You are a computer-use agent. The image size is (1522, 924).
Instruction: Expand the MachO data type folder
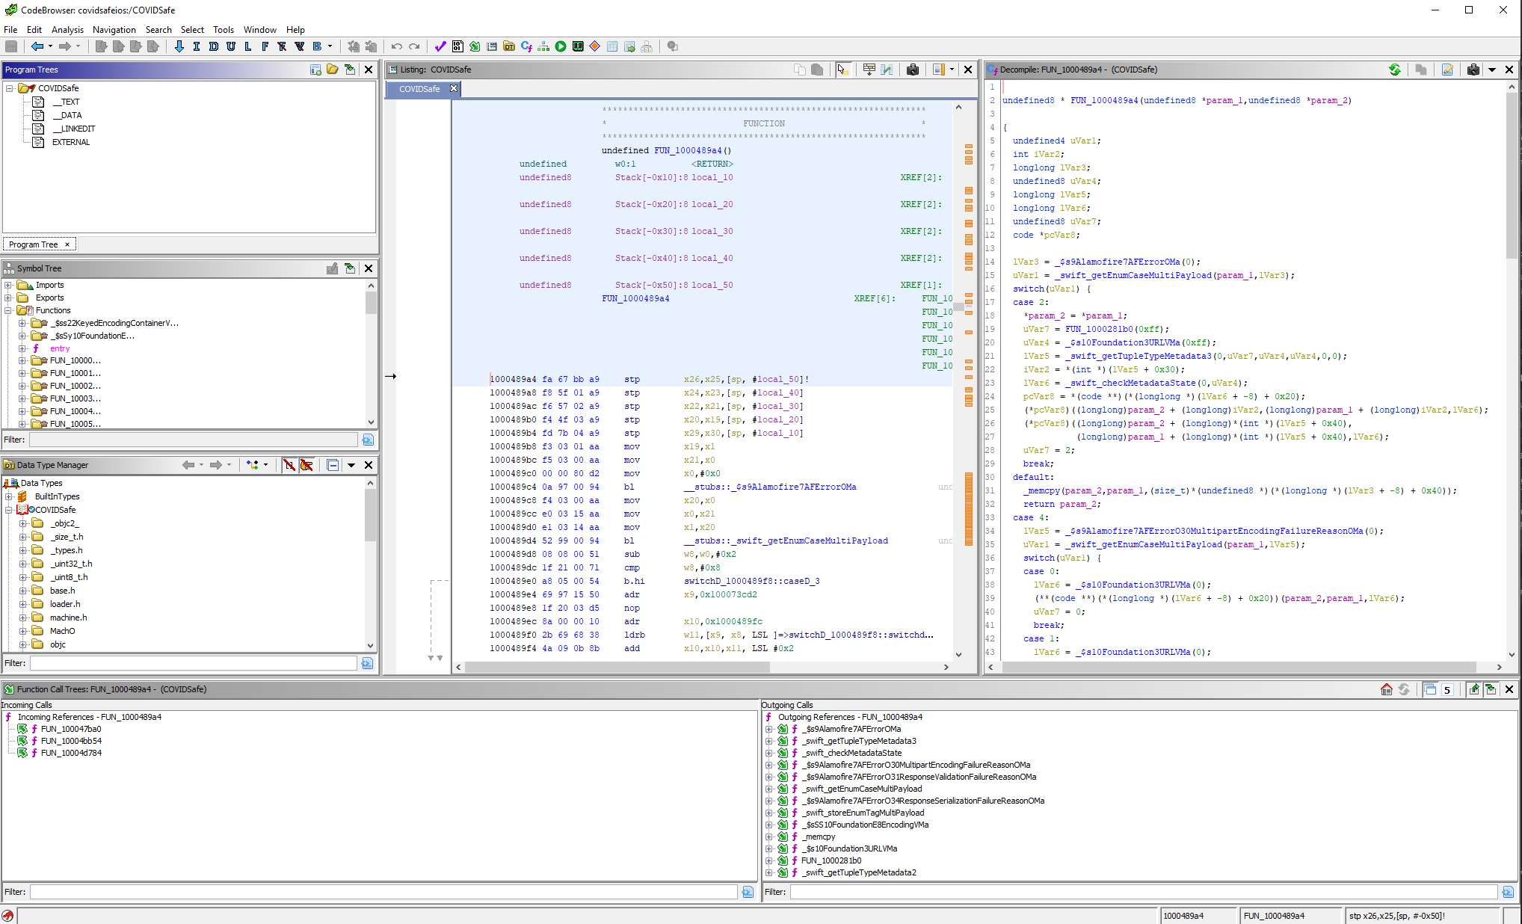[22, 631]
